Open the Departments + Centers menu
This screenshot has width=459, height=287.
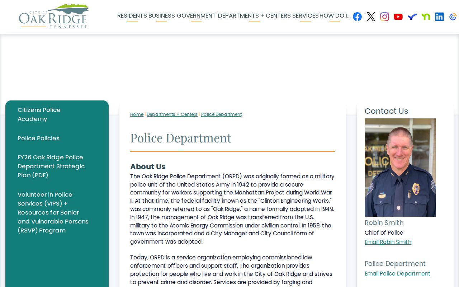[x=254, y=16]
